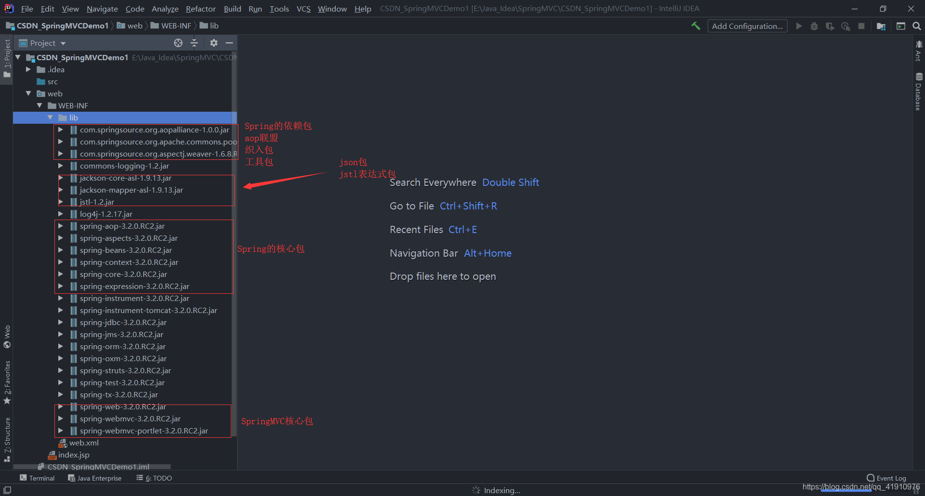This screenshot has width=925, height=496.
Task: Open the Event Log
Action: coord(886,478)
